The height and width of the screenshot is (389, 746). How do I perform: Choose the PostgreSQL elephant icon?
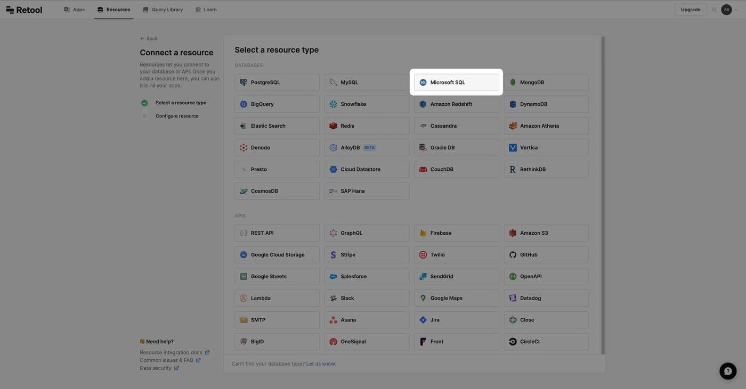click(244, 82)
